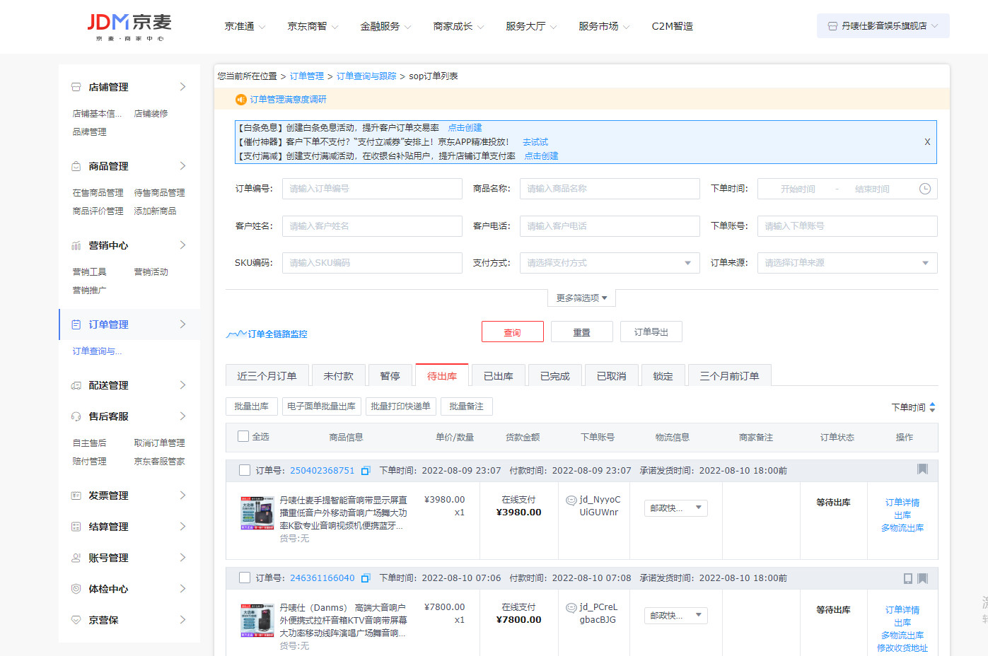The width and height of the screenshot is (988, 656).
Task: Copy order number 246361166040 via copy icon
Action: point(366,578)
